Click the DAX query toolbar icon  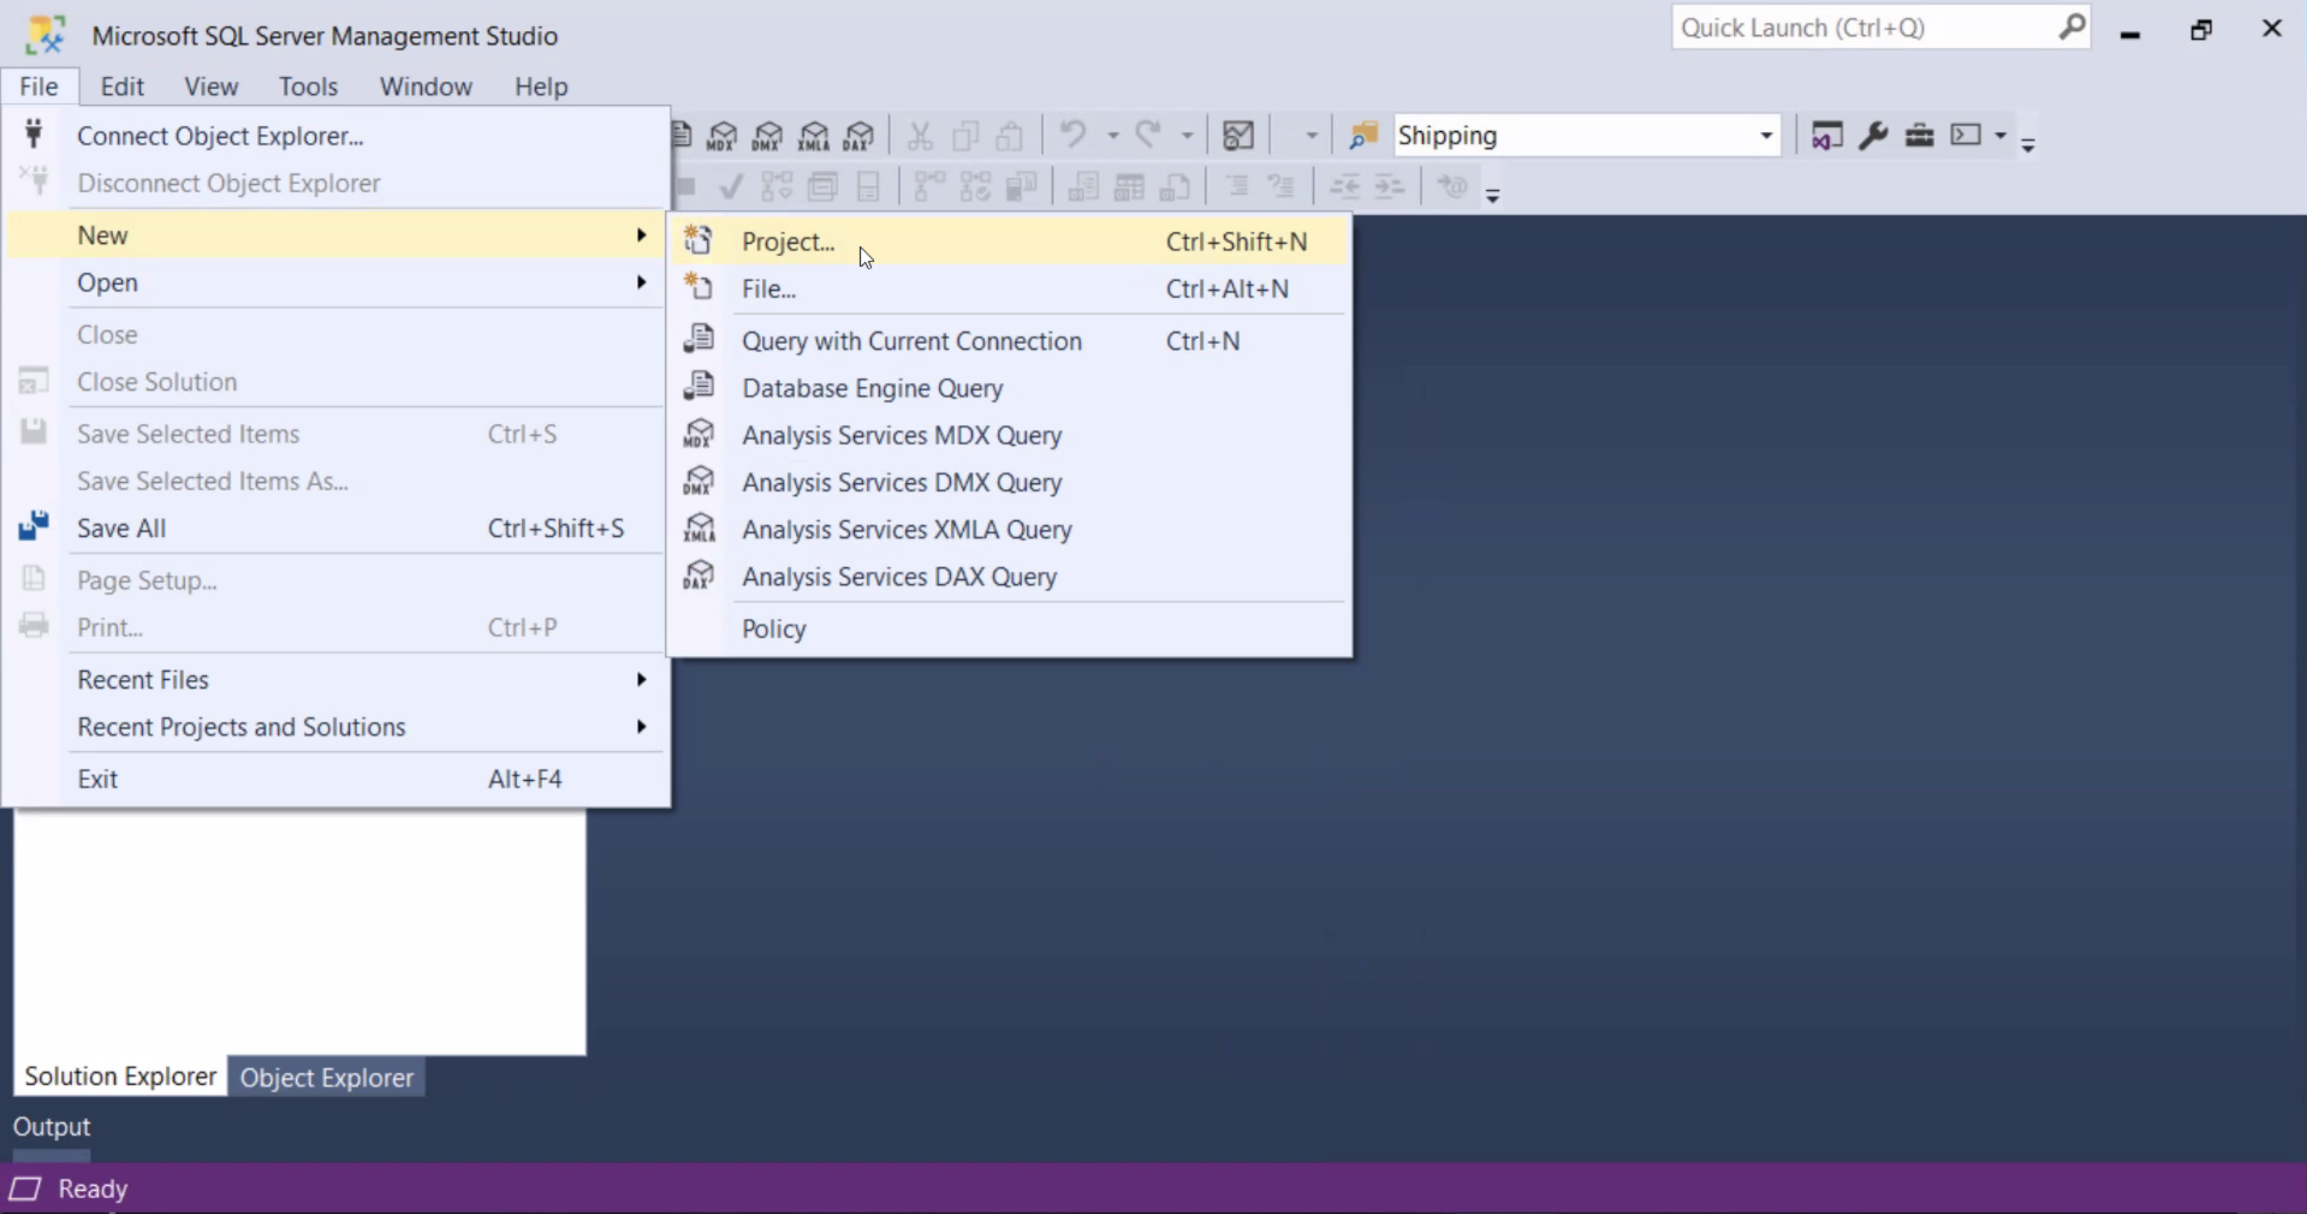[x=858, y=136]
